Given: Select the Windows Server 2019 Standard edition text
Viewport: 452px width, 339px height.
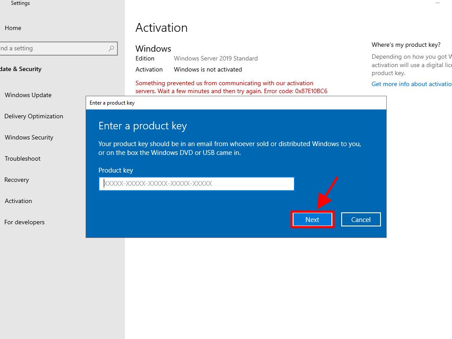Looking at the screenshot, I should (x=215, y=59).
